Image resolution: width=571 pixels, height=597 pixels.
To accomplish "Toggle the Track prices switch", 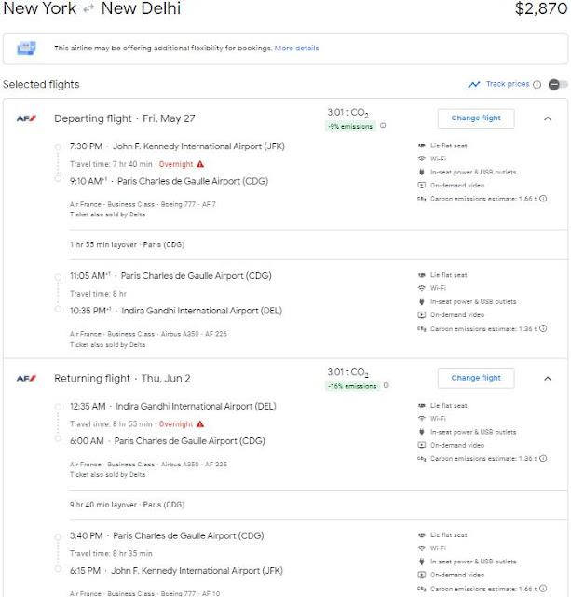I will click(558, 85).
